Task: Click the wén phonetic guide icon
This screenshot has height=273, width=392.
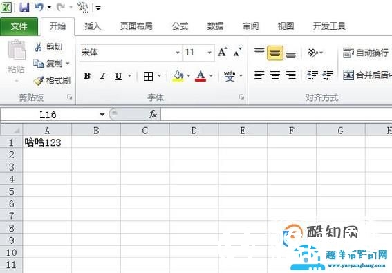Action: 230,76
